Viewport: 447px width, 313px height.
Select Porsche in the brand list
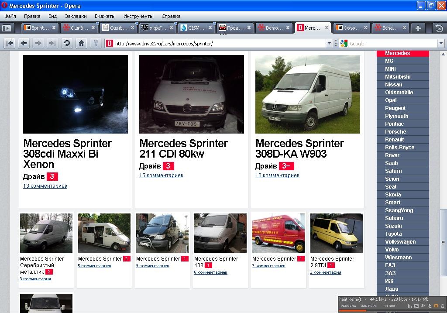(403, 132)
